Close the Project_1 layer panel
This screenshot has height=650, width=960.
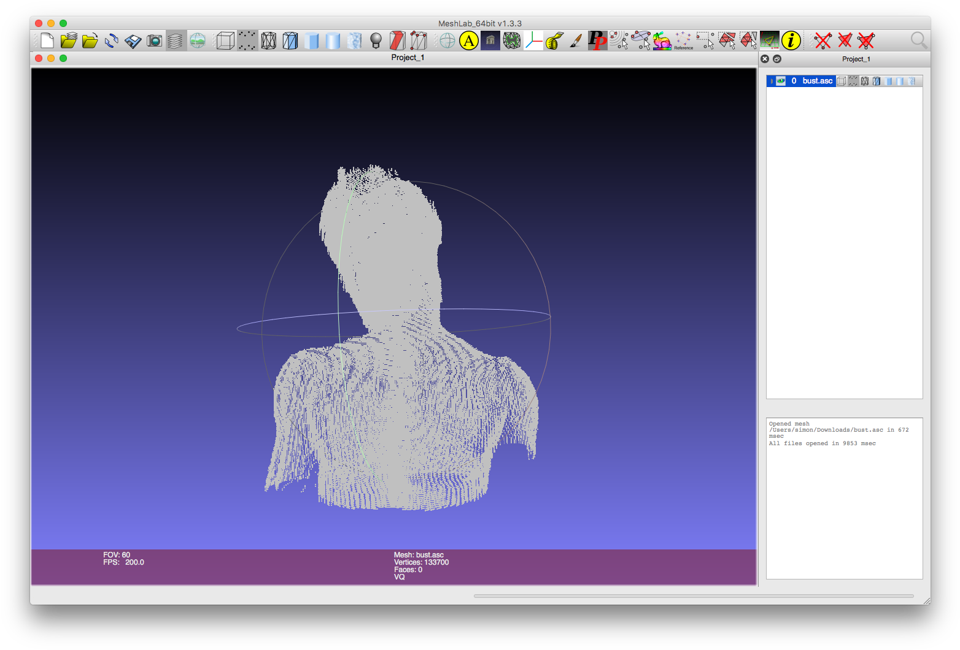pyautogui.click(x=765, y=59)
